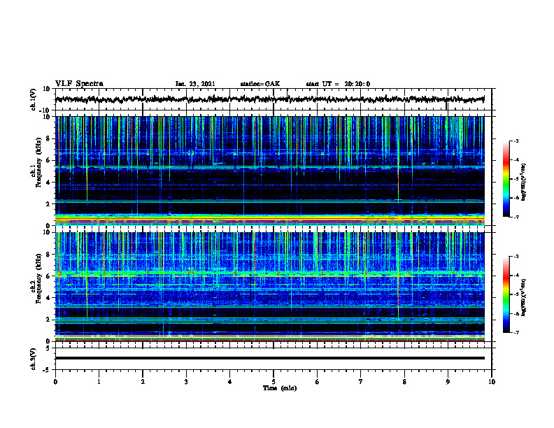Click the time axis tick label "1"
Viewport: 554px width, 428px height.
pyautogui.click(x=99, y=382)
